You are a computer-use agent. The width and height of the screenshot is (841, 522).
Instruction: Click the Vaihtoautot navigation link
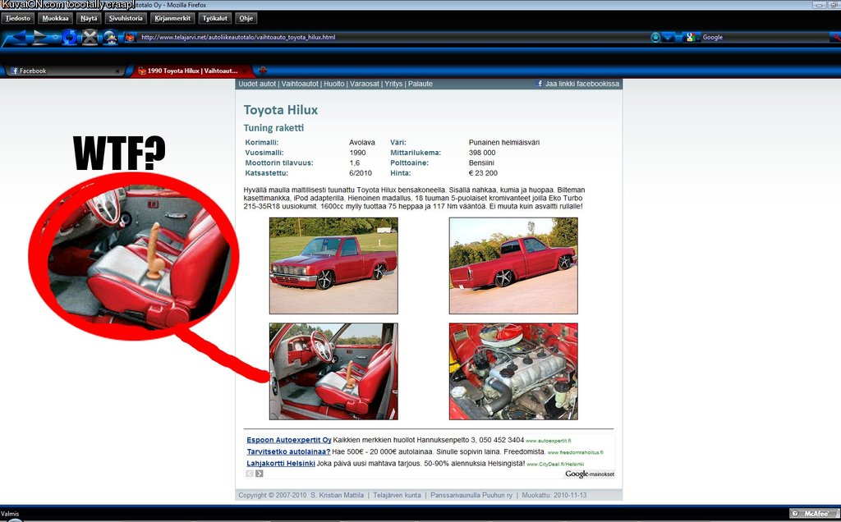(x=300, y=84)
